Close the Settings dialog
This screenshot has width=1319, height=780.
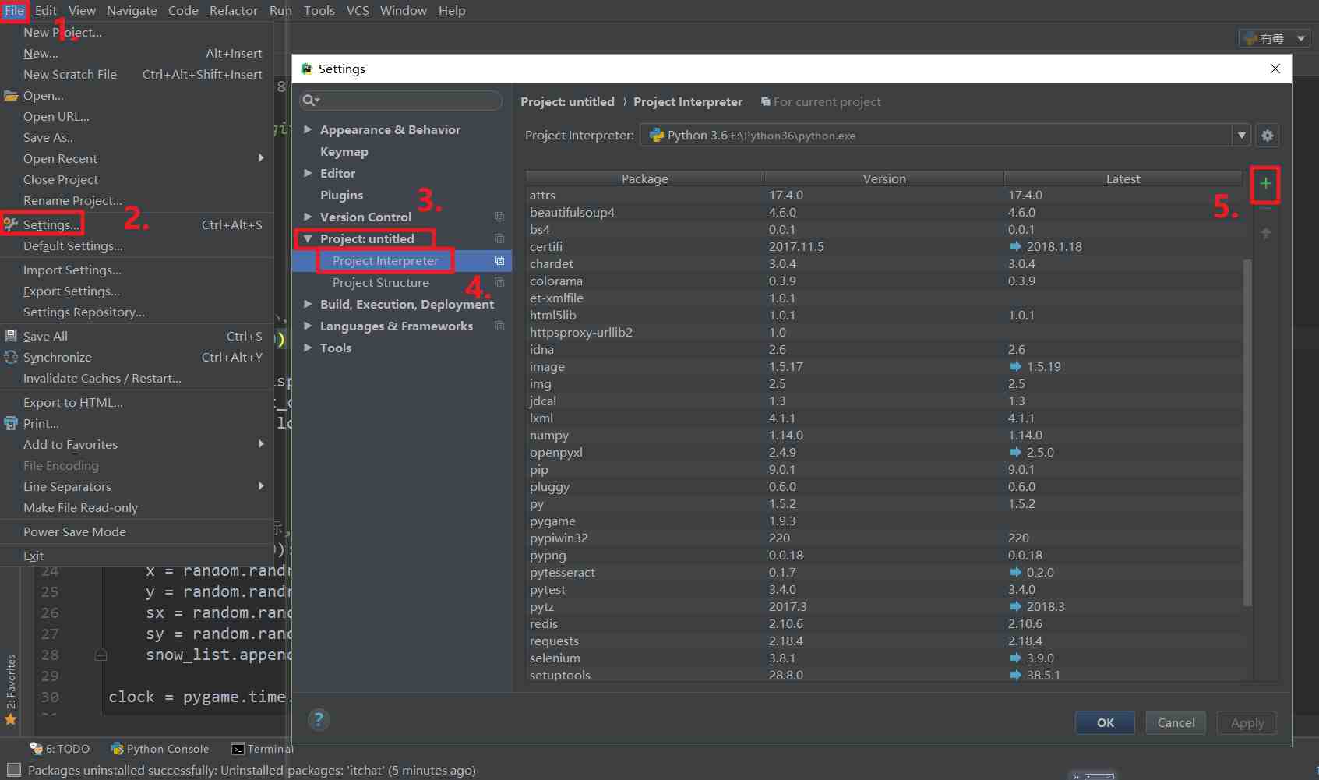(1275, 69)
